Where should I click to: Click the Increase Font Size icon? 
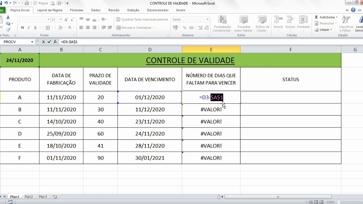coord(66,20)
